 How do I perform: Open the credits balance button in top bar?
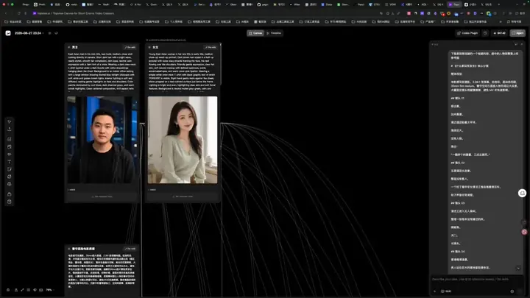(x=500, y=33)
